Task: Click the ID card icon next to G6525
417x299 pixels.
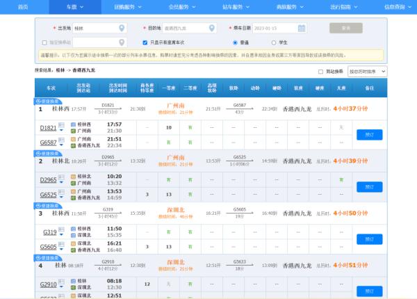Action: click(61, 192)
